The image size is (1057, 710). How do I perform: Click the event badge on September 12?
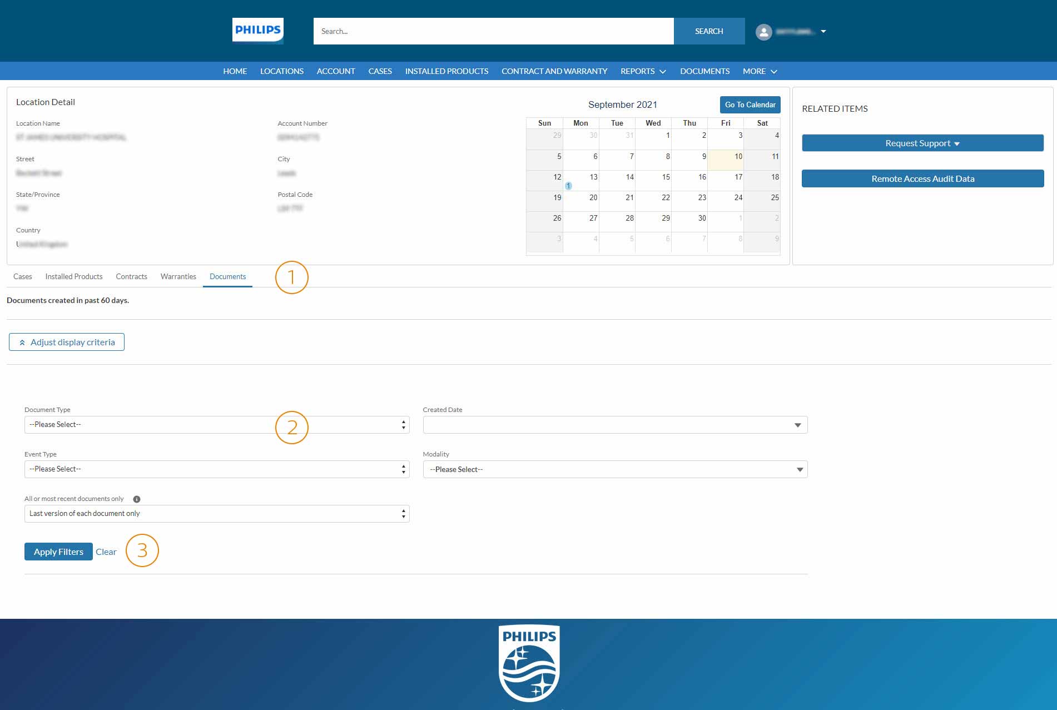568,186
